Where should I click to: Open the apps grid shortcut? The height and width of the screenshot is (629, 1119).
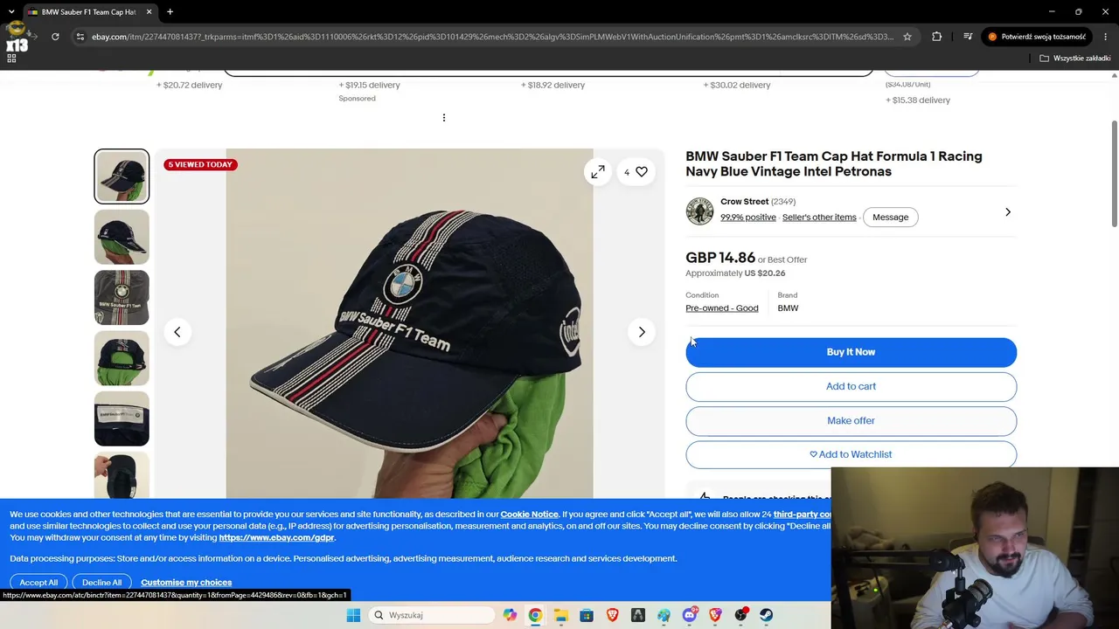pyautogui.click(x=11, y=58)
